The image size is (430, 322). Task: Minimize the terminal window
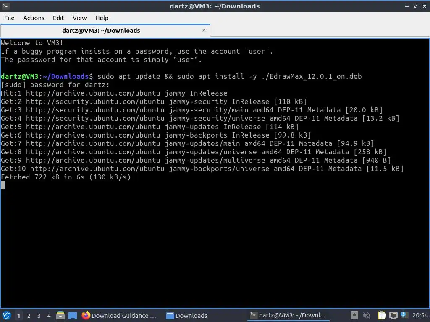[x=407, y=6]
